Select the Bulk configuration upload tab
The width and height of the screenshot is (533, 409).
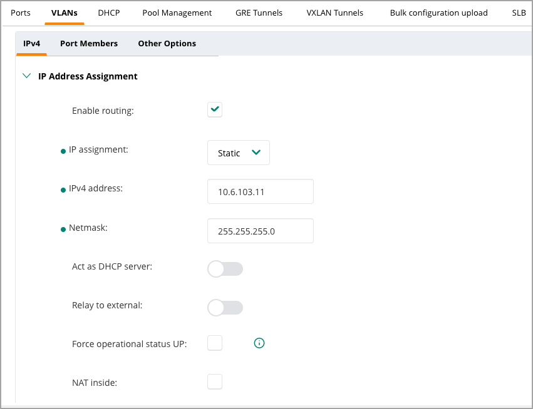(439, 13)
